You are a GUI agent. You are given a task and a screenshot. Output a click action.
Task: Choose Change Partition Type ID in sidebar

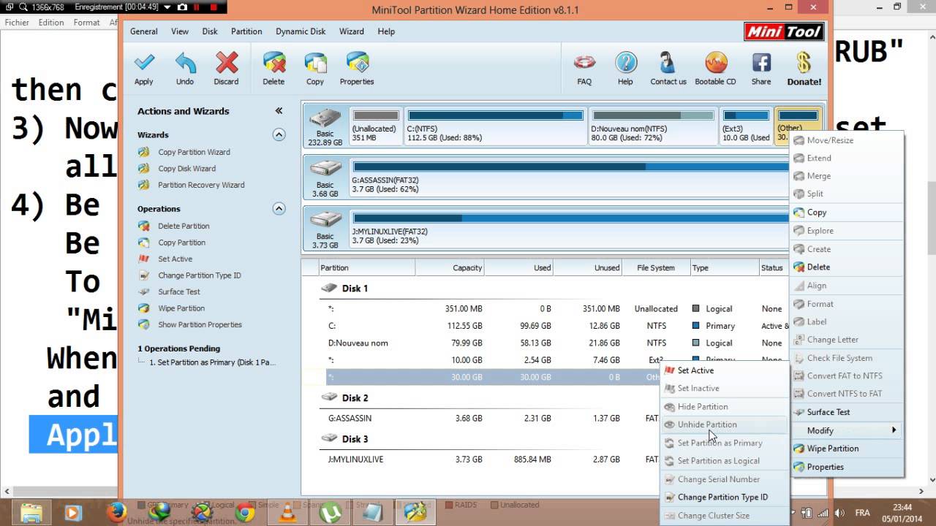(x=199, y=275)
